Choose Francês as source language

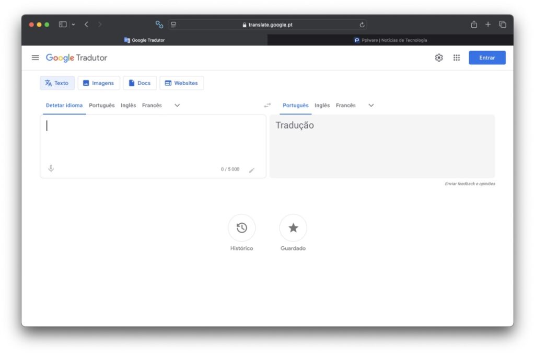coord(152,106)
